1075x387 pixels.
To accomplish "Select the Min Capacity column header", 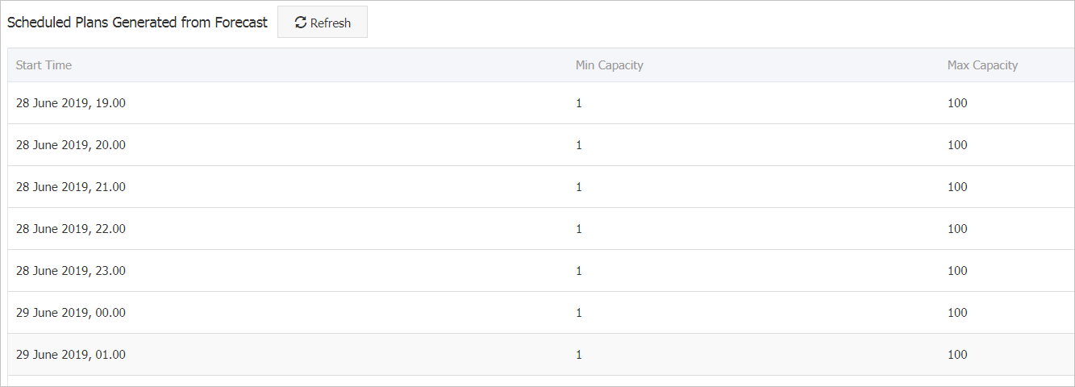I will tap(609, 65).
